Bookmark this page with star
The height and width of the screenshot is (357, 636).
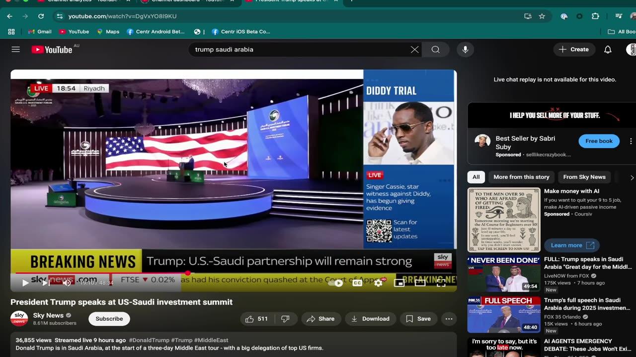[542, 16]
